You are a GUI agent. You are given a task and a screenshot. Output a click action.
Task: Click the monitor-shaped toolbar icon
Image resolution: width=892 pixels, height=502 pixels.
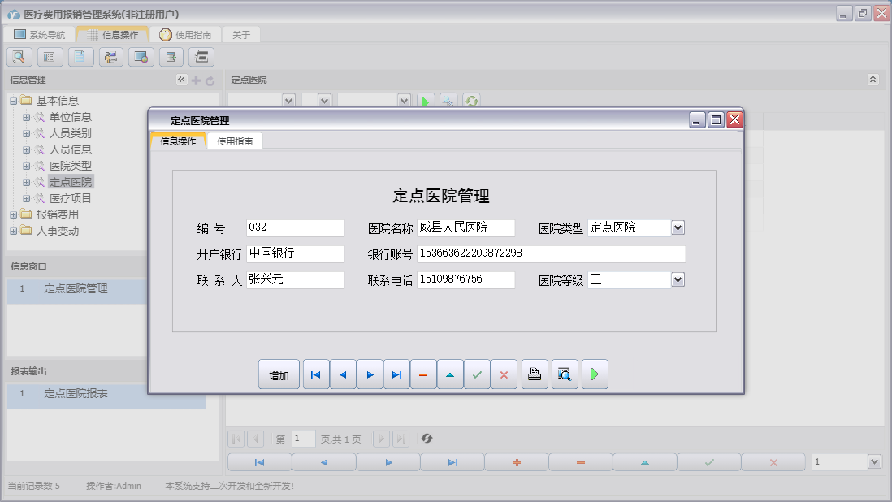point(140,57)
